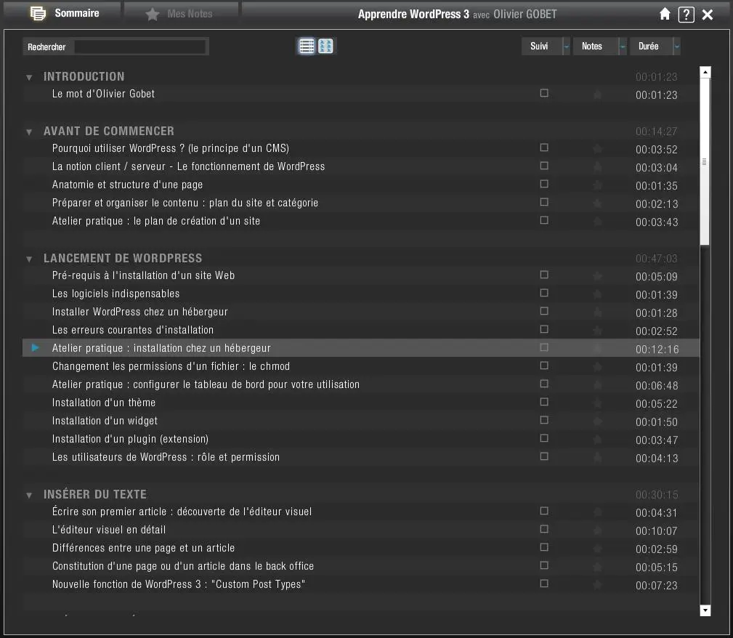This screenshot has width=733, height=638.
Task: Open the home icon in title bar
Action: [665, 14]
